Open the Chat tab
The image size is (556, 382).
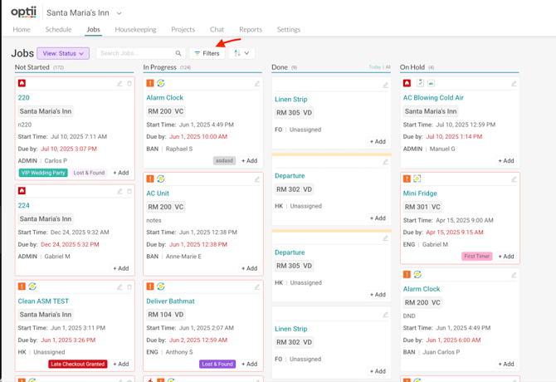click(217, 29)
